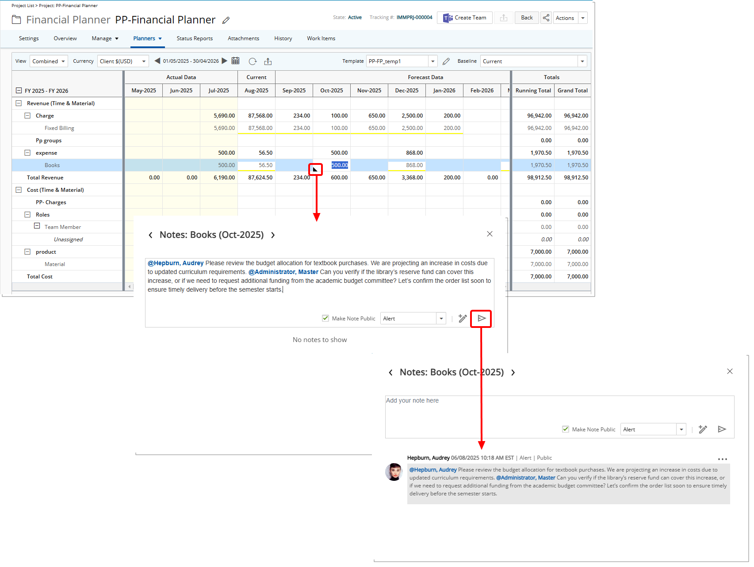Change the Alert note type dropdown
The image size is (754, 567).
(x=441, y=318)
